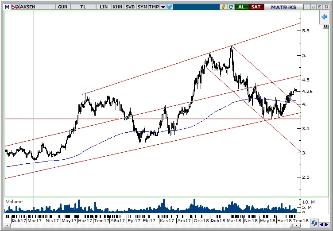Click the red SAT sell button
The height and width of the screenshot is (231, 333).
click(256, 7)
